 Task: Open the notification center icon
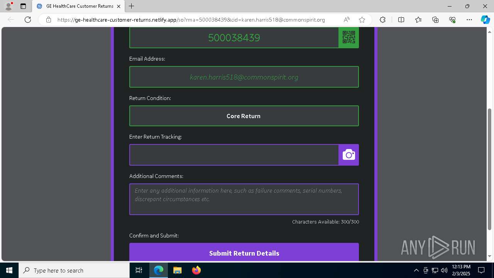(x=481, y=270)
